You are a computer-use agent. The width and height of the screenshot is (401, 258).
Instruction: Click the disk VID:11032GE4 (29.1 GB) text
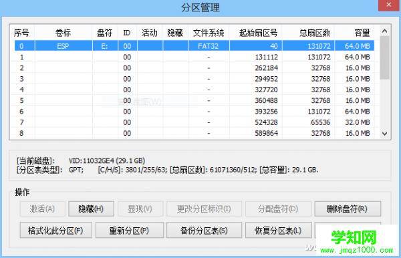(107, 161)
